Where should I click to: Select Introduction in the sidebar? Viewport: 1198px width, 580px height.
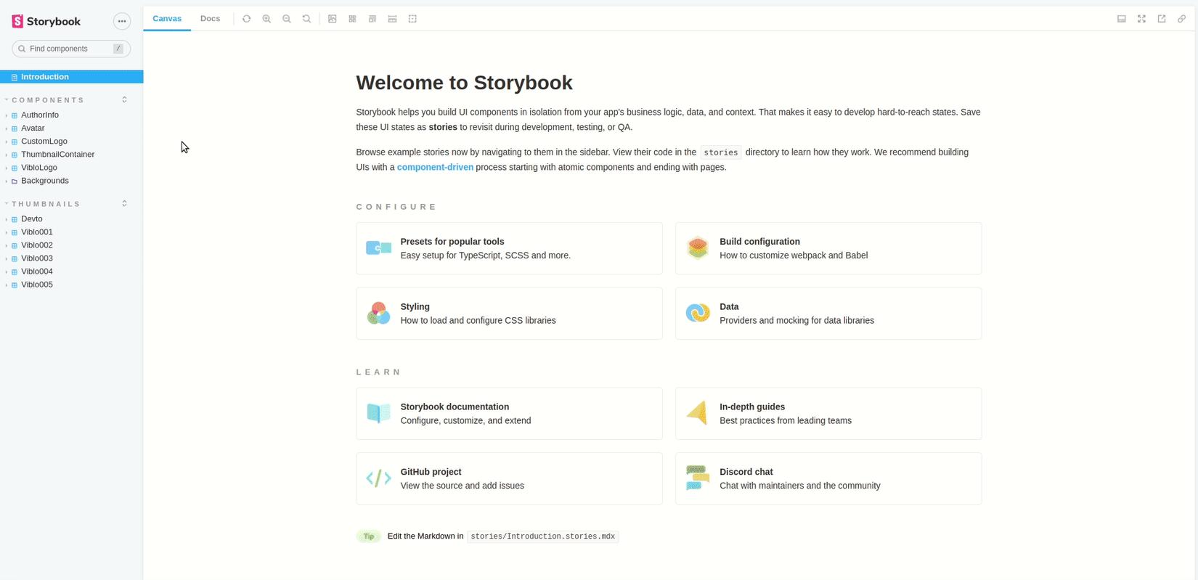pyautogui.click(x=72, y=77)
